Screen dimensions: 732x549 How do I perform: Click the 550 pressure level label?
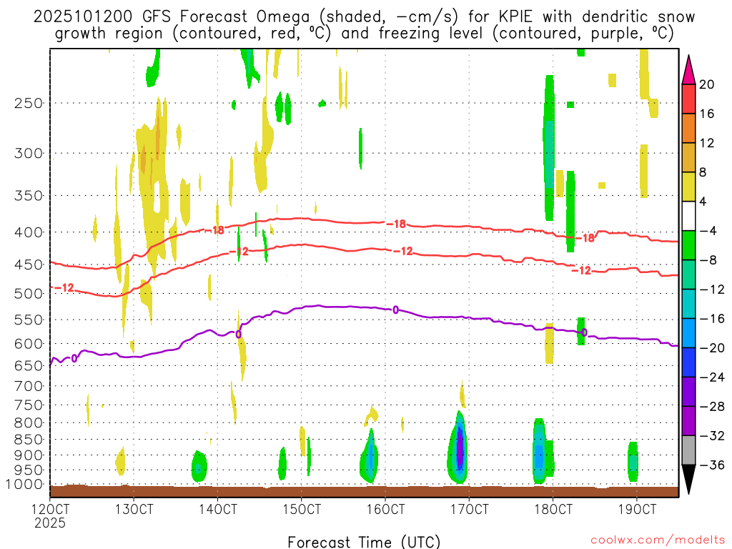29,320
